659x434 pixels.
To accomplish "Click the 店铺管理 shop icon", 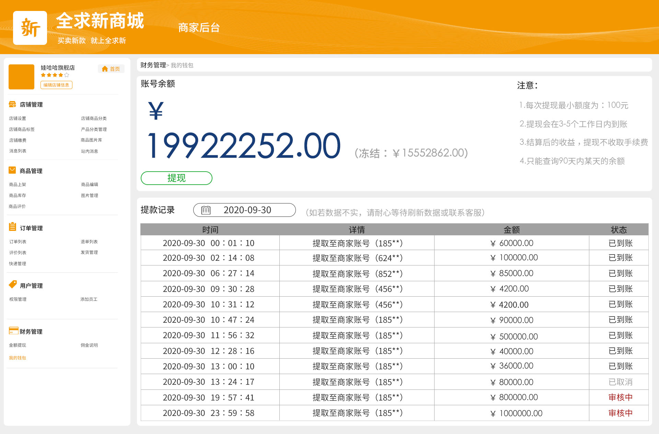I will 12,104.
